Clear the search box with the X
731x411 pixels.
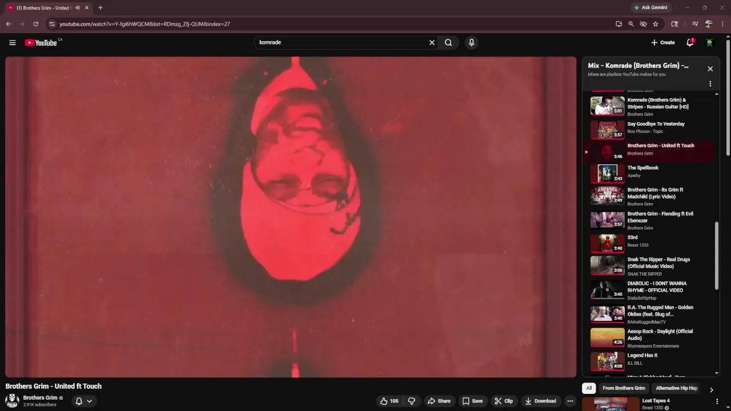(432, 42)
